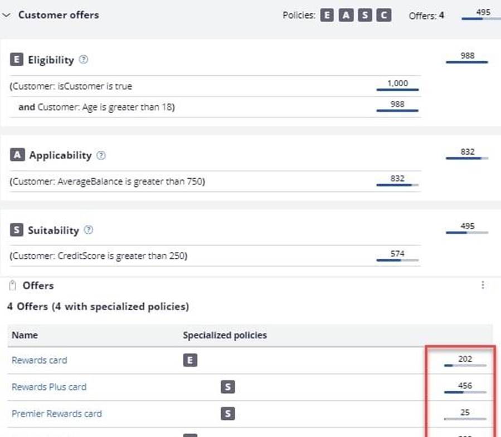Click the icon left of Offers heading
The image size is (501, 437).
coord(12,286)
